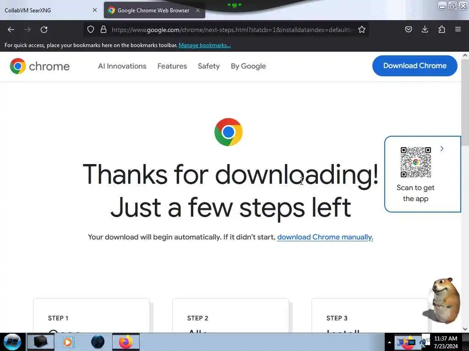Launch the media player taskbar icon
Screen dimensions: 469x351
point(68,342)
